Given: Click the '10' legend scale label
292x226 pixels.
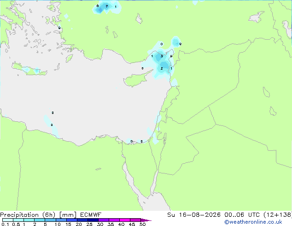Looking at the screenshot, I should (x=58, y=224).
